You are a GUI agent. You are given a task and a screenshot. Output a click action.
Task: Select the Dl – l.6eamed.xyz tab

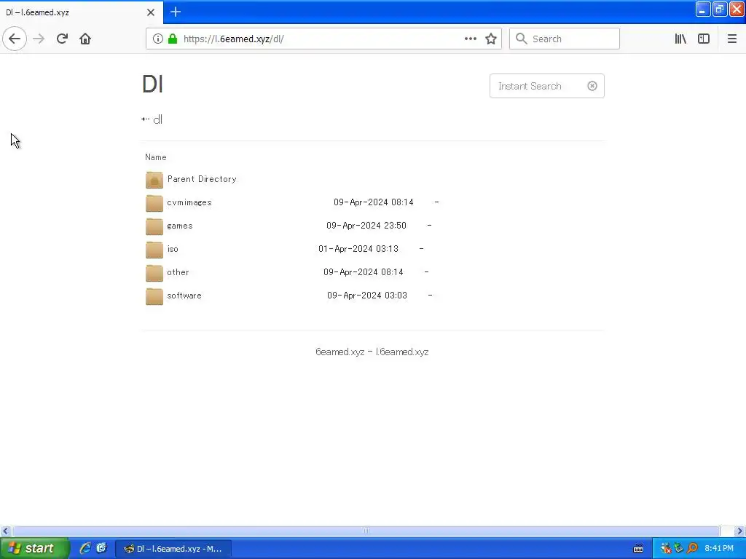coord(82,12)
